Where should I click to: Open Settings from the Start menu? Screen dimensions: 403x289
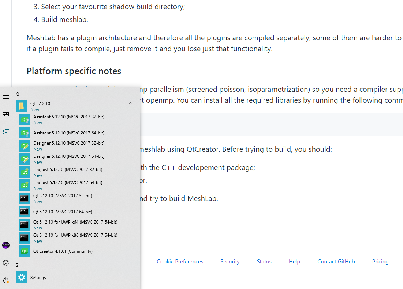pos(38,277)
